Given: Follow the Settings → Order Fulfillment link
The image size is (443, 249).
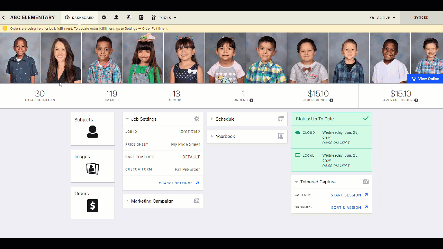Looking at the screenshot, I should tap(146, 29).
